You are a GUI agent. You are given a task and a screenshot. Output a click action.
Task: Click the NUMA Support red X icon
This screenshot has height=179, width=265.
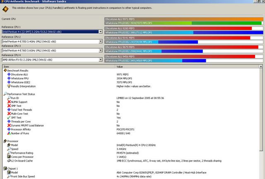9,102
